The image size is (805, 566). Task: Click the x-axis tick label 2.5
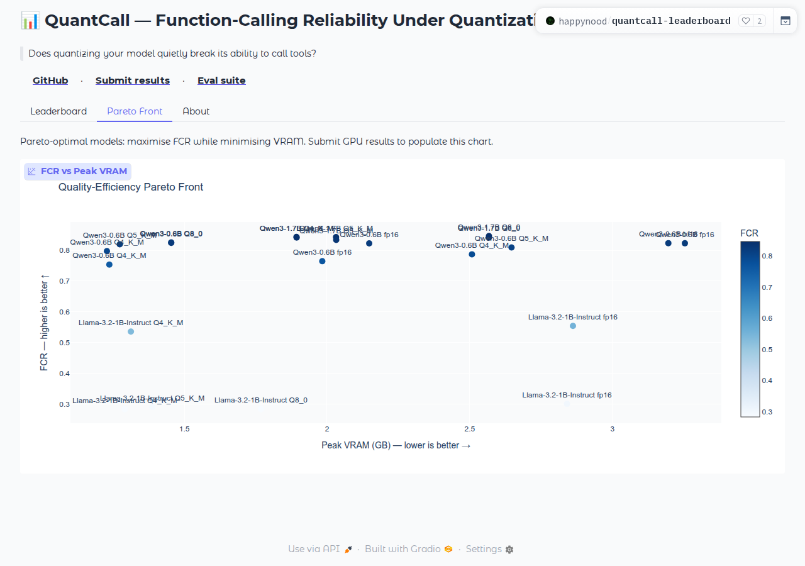pyautogui.click(x=469, y=429)
